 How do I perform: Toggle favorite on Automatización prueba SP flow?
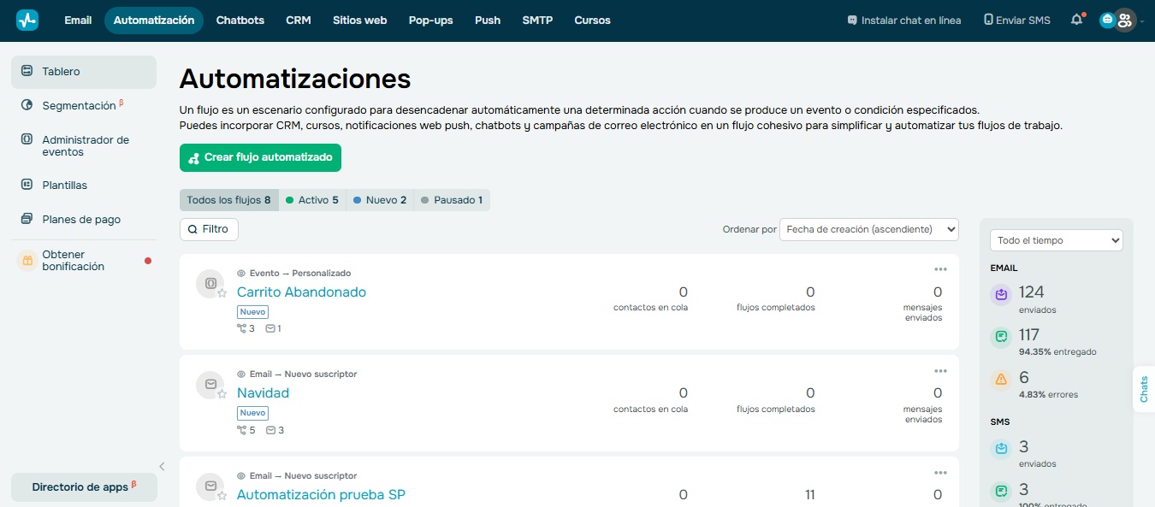tap(221, 494)
